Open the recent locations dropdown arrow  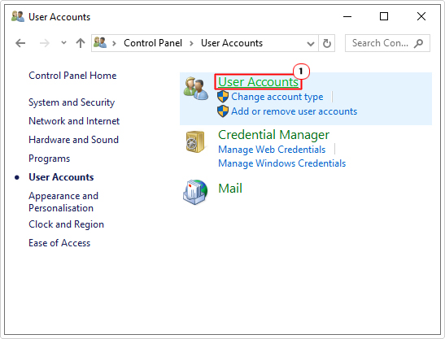[63, 43]
